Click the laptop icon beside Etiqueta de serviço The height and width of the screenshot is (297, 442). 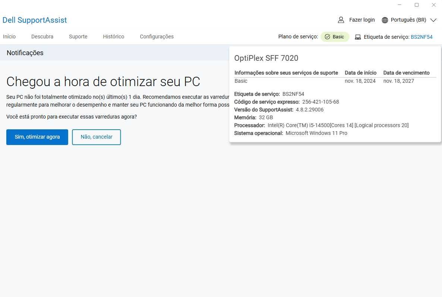[x=358, y=37]
